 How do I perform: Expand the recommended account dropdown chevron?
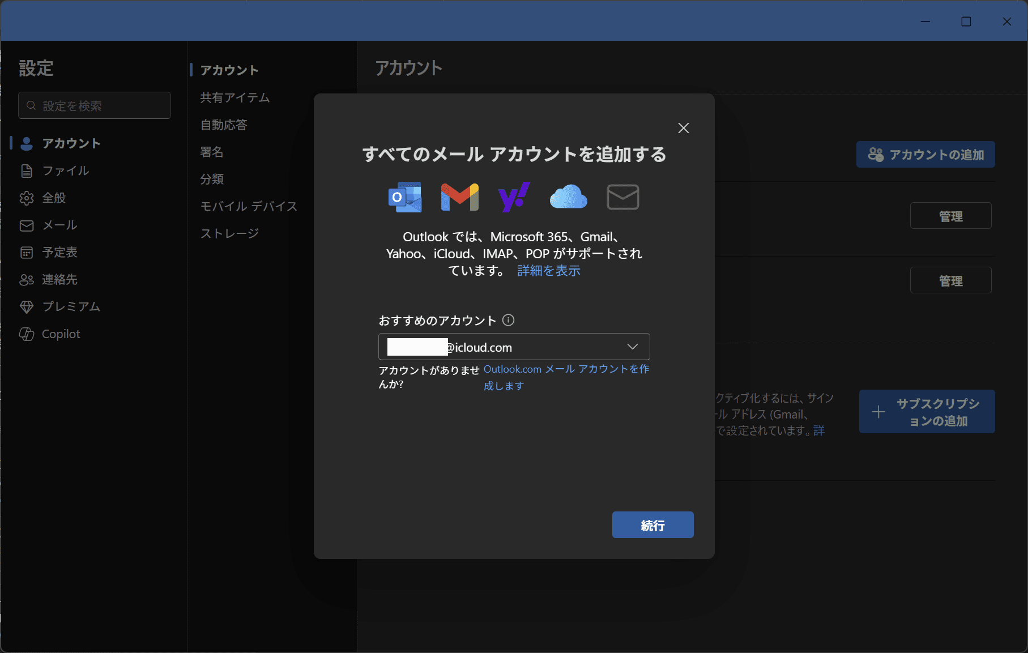[x=632, y=347]
